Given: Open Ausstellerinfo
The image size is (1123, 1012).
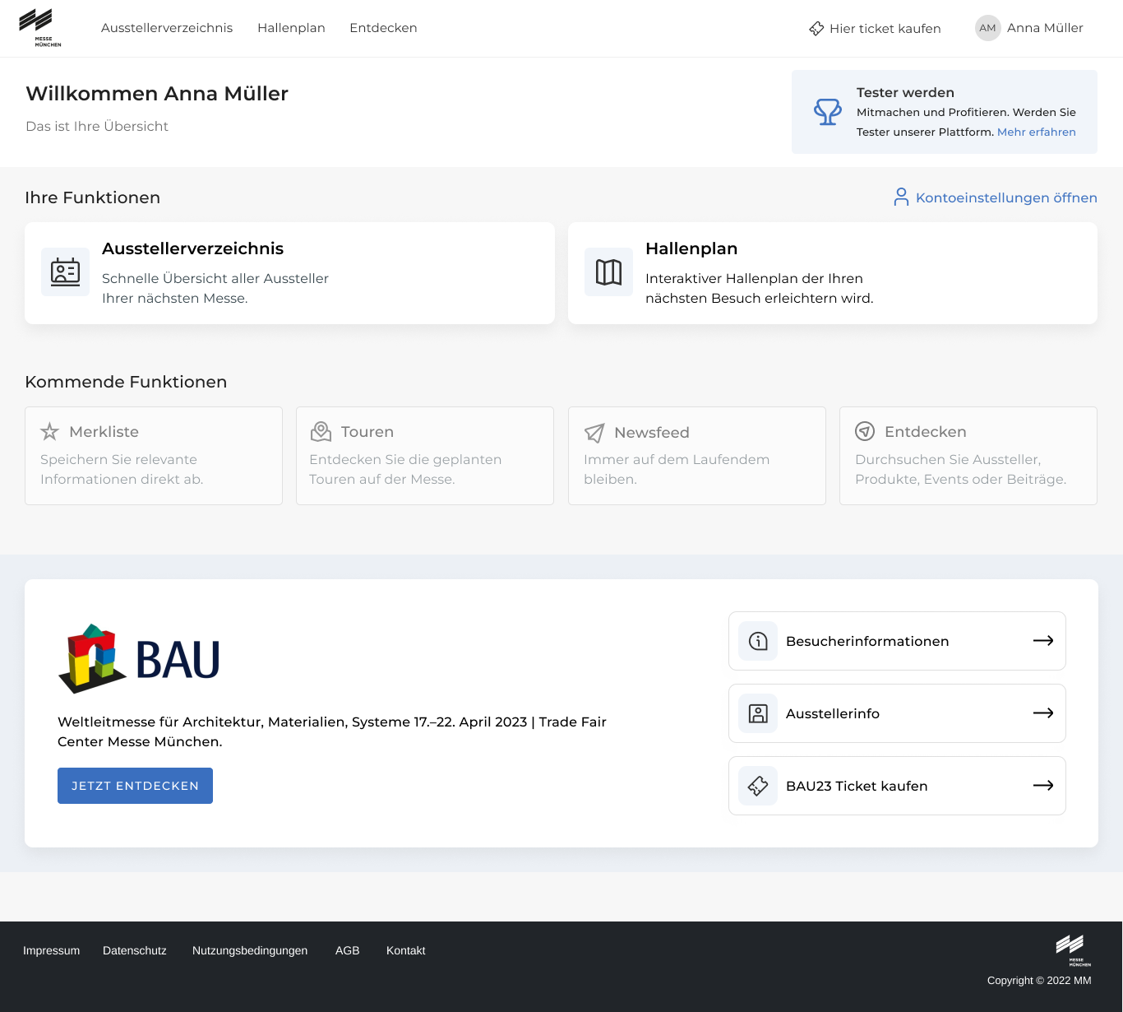Looking at the screenshot, I should (897, 713).
